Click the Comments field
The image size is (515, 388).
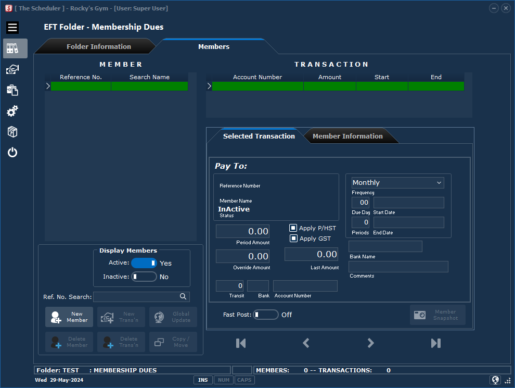[398, 267]
